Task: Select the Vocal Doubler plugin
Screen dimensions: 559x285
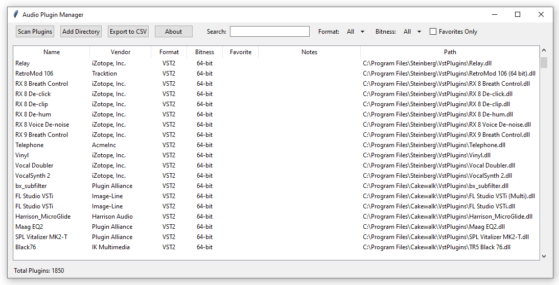Action: (276, 165)
